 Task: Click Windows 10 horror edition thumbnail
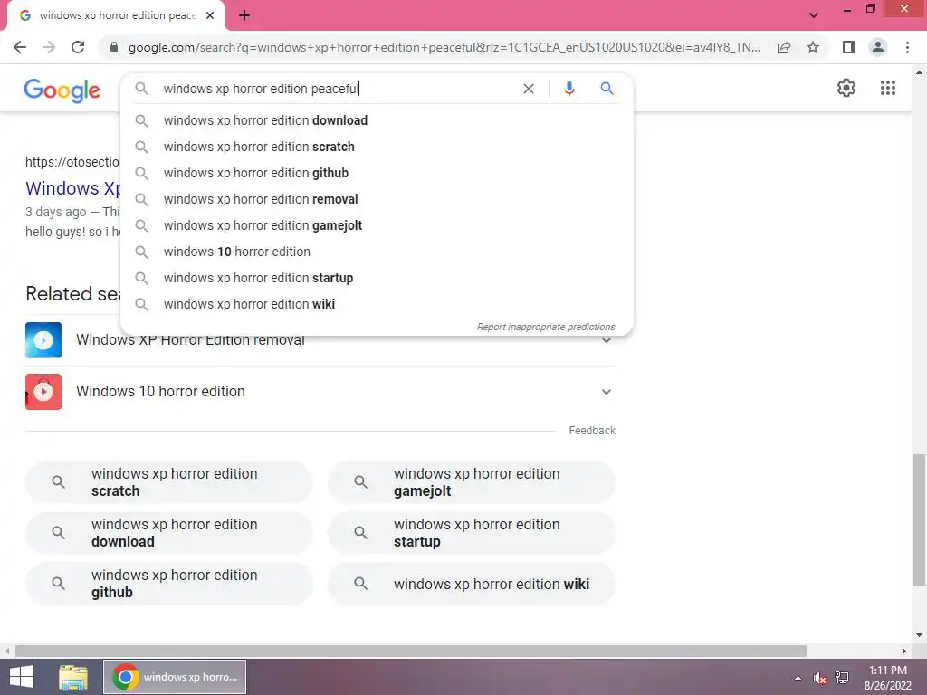[43, 392]
